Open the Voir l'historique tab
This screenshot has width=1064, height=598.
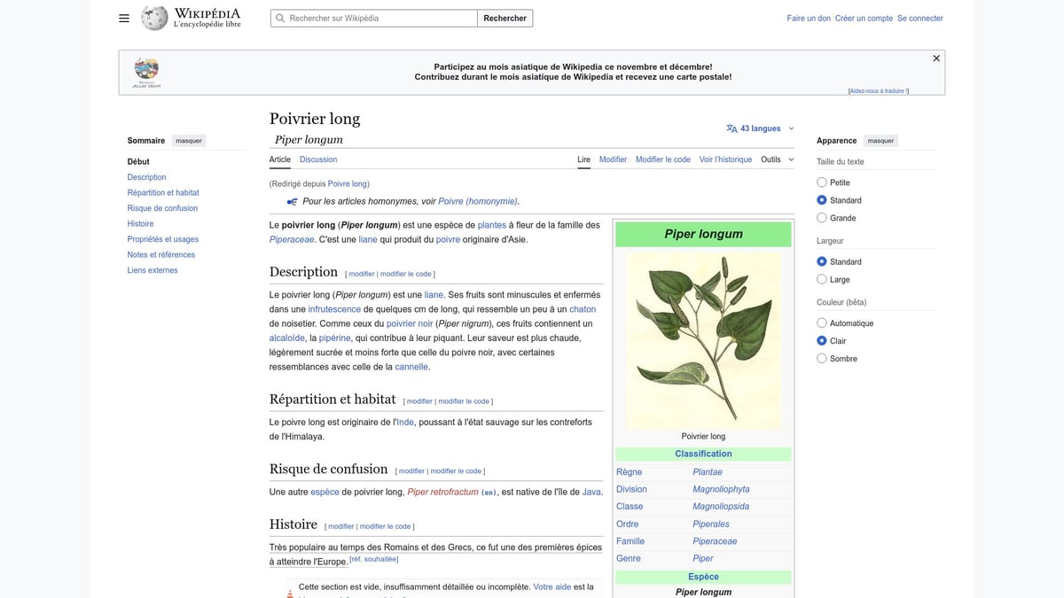(724, 159)
